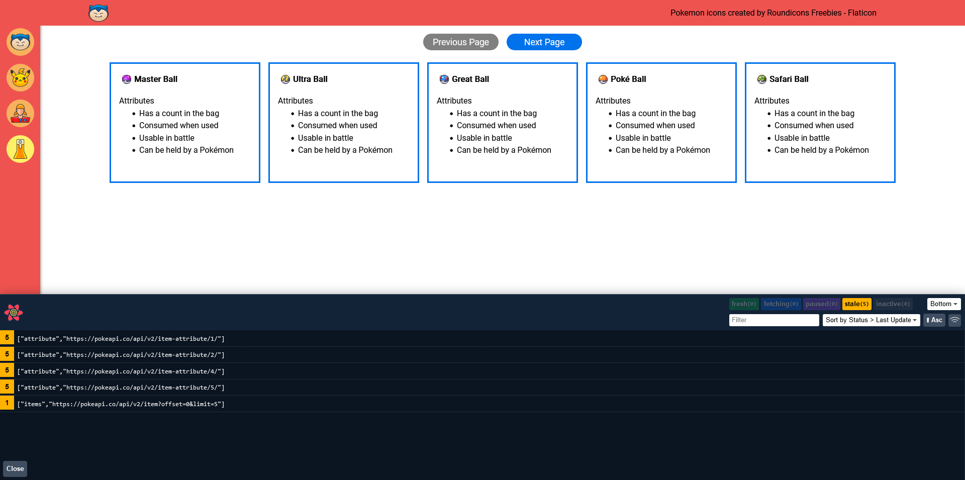This screenshot has width=965, height=480.
Task: Click the Ultra Ball card title
Action: coord(310,79)
